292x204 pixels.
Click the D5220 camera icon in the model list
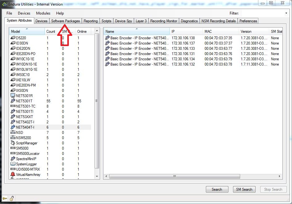13,38
